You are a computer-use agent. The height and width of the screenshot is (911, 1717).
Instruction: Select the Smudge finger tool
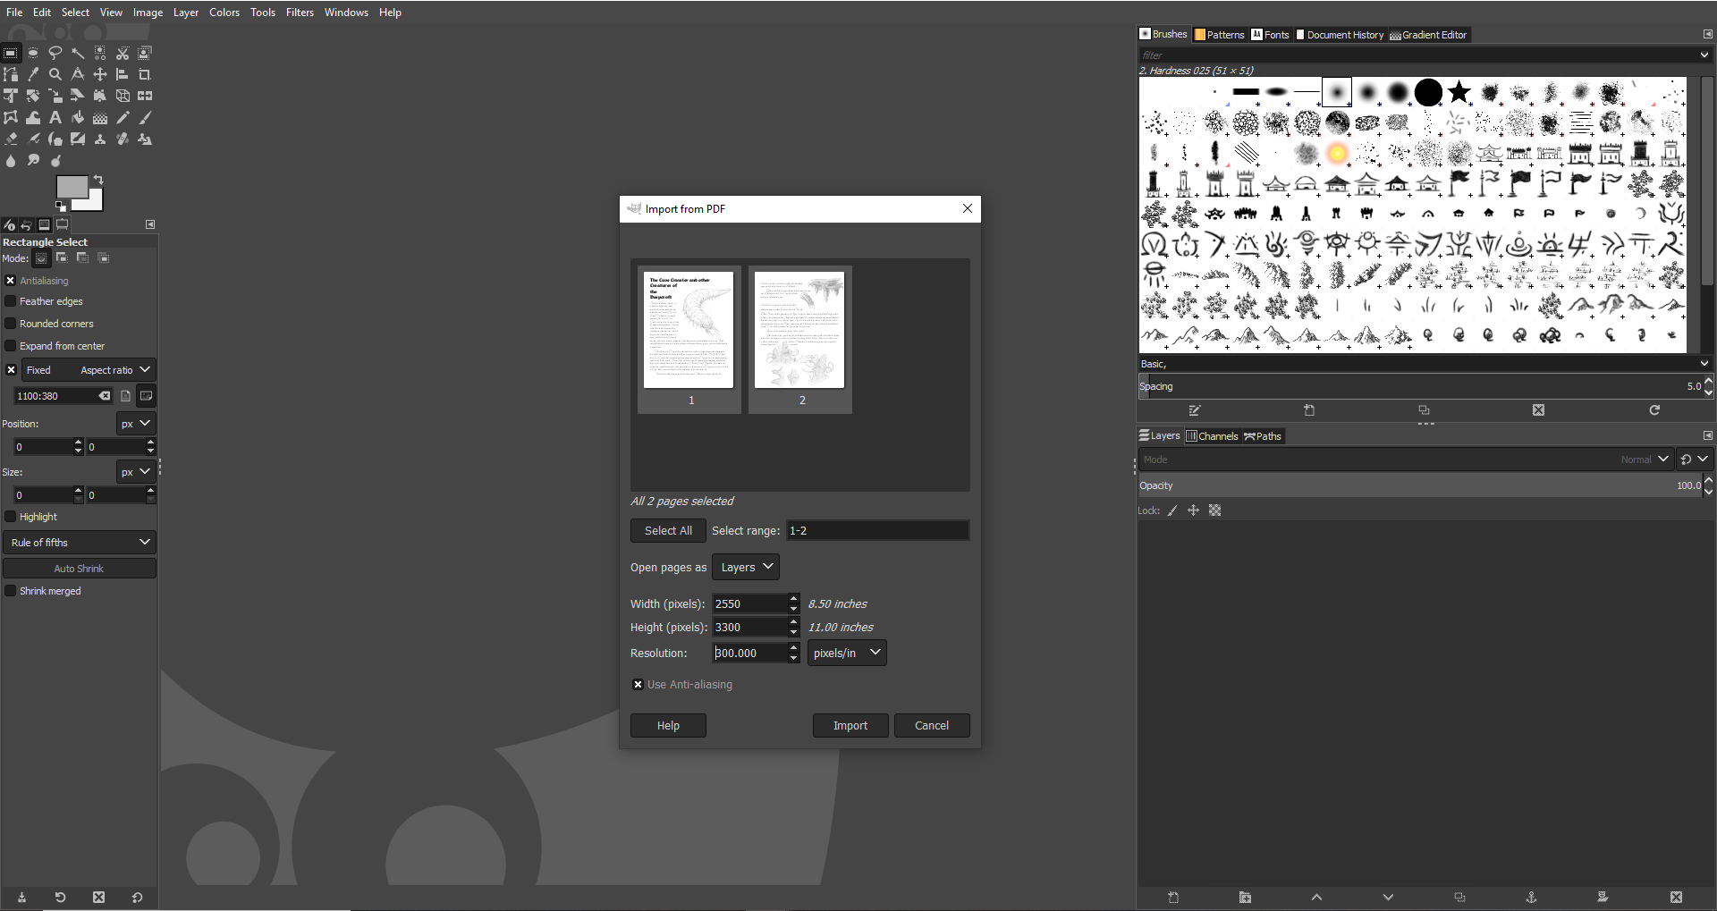pos(33,160)
